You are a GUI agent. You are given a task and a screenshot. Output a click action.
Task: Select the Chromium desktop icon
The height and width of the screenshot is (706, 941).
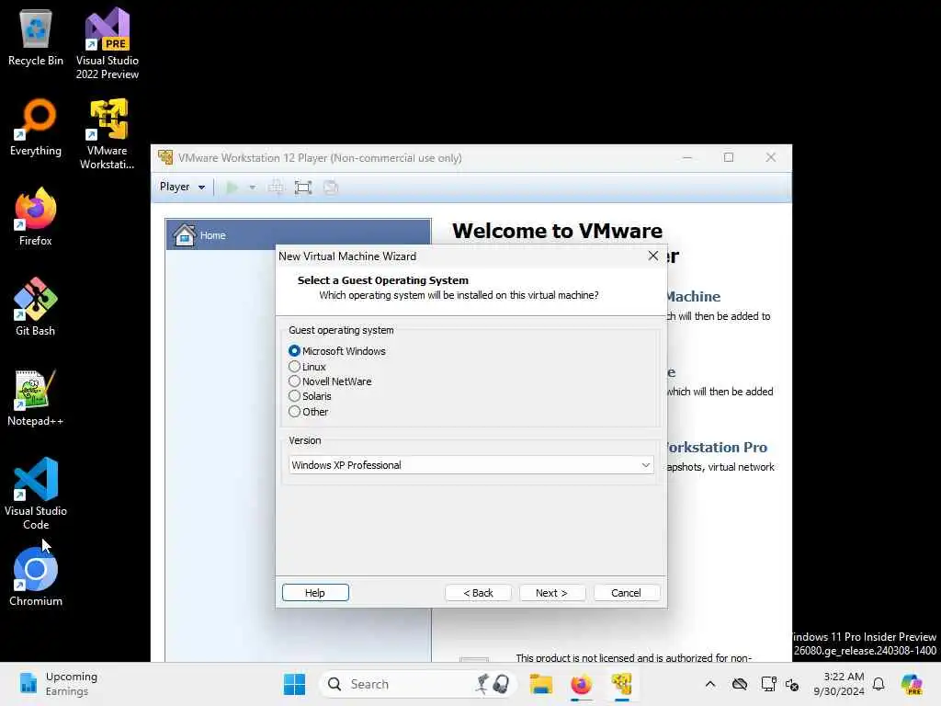[x=36, y=577]
